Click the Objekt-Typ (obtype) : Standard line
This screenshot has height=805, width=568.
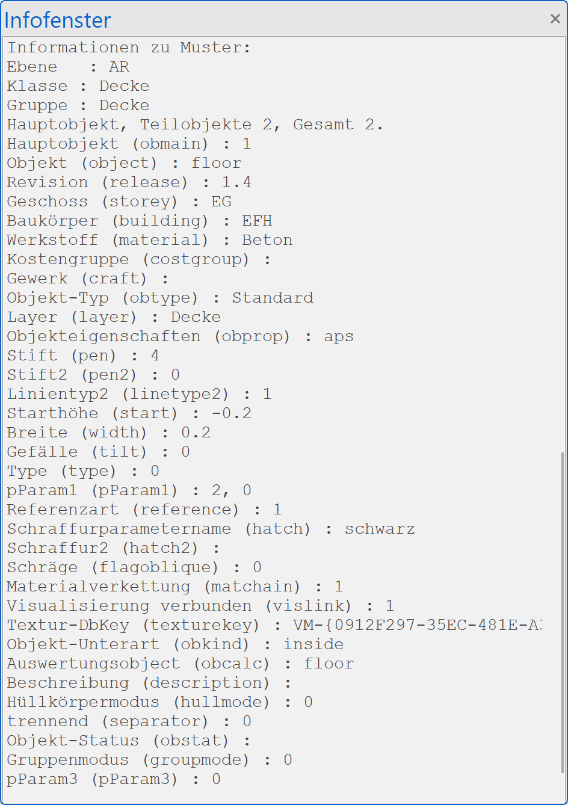pos(160,298)
